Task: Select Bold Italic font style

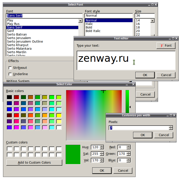Action: pos(109,31)
